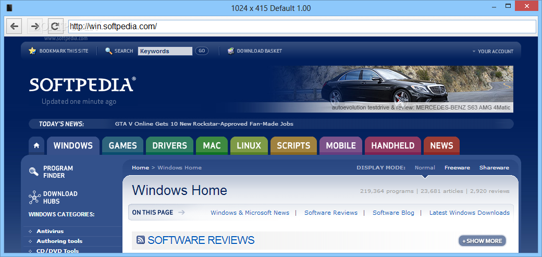Click the Keywords search field
542x257 pixels.
click(x=165, y=51)
